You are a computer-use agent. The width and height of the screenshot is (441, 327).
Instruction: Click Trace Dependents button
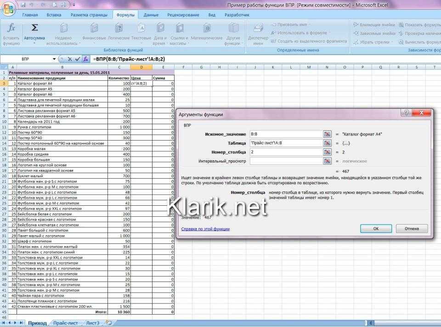[374, 34]
